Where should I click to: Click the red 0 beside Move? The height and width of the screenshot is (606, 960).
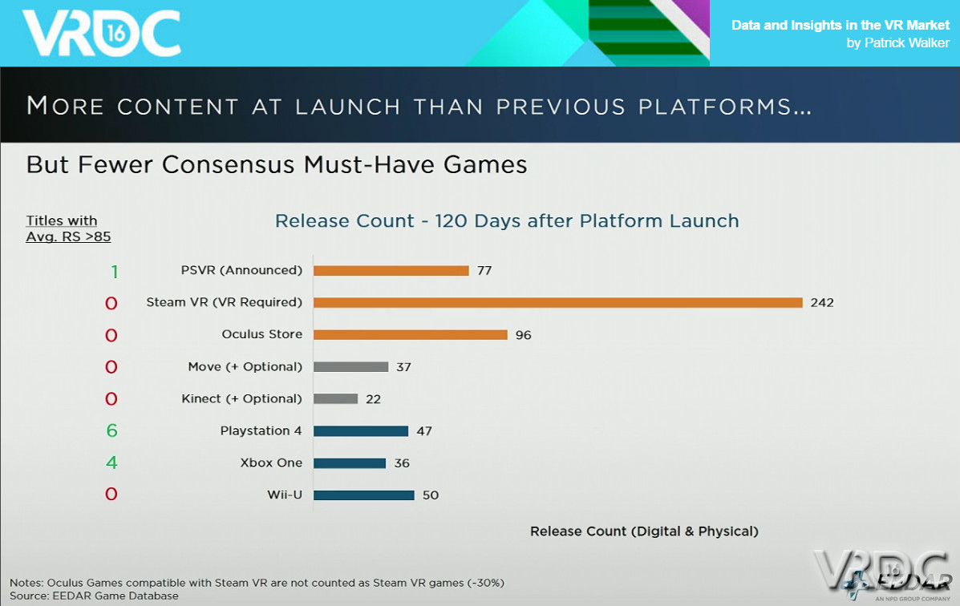click(x=111, y=366)
